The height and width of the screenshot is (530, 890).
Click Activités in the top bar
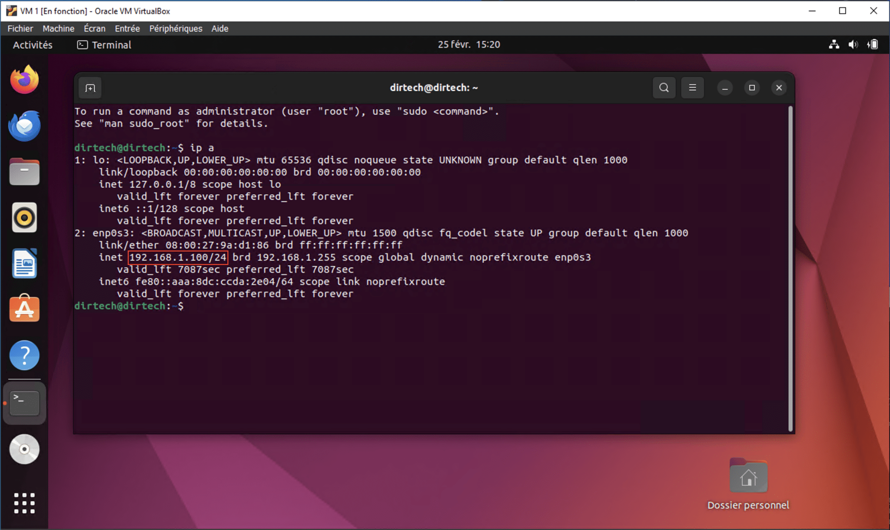click(x=32, y=44)
